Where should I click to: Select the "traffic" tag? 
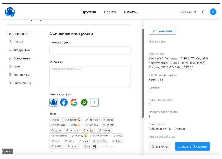[x=57, y=146]
